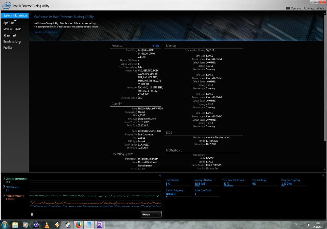
Task: Click the Intel logo in title bar
Action: (x=7, y=6)
